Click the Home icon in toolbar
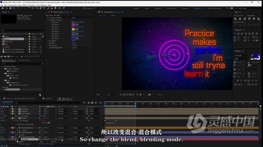Image resolution: width=263 pixels, height=147 pixels. tap(3, 8)
